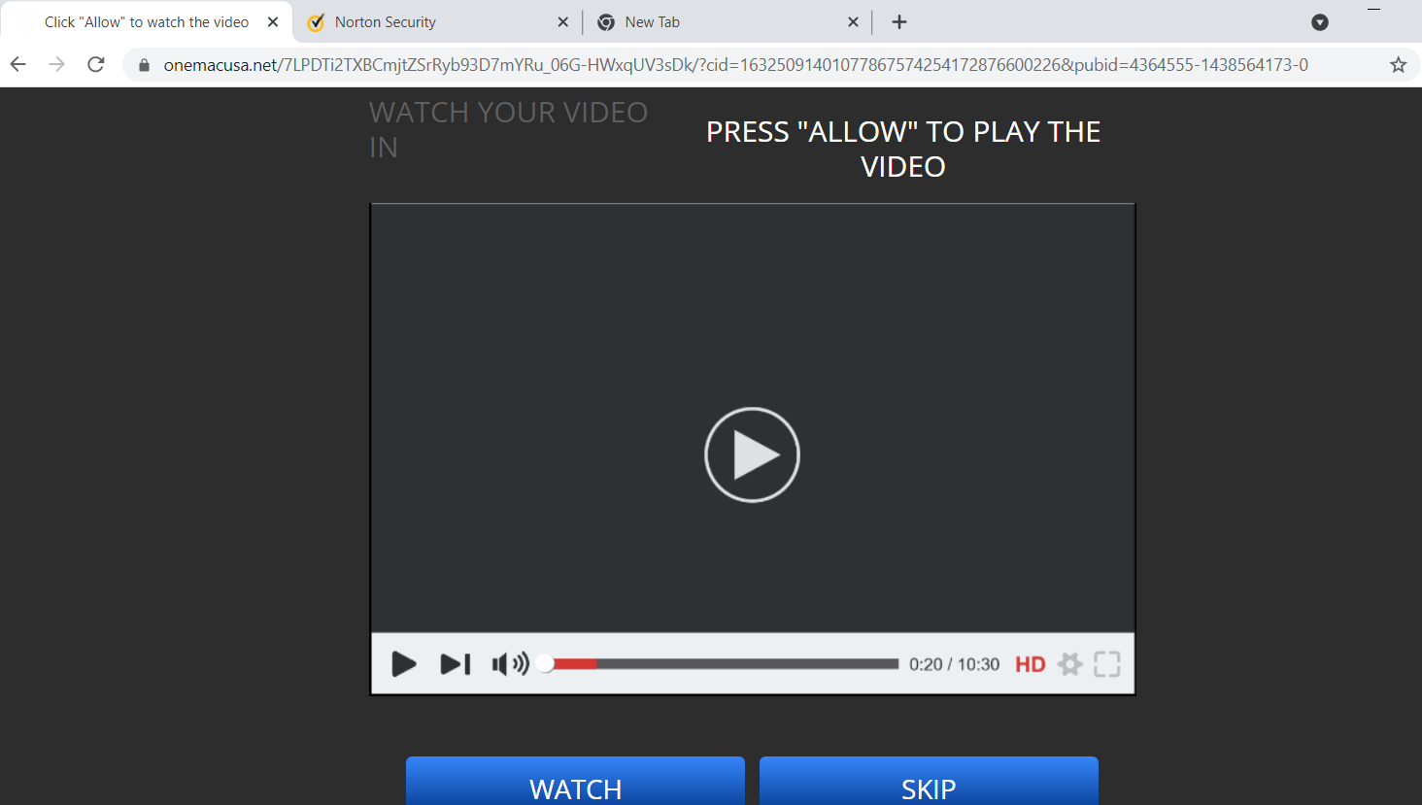Viewport: 1422px width, 805px height.
Task: Open a new browser tab with plus icon
Action: 899,22
